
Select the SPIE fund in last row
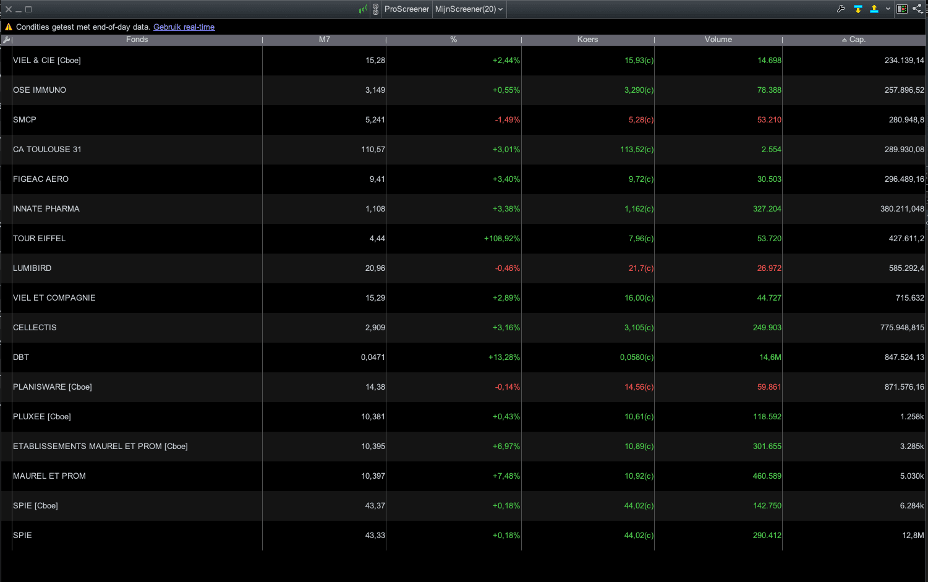point(22,536)
